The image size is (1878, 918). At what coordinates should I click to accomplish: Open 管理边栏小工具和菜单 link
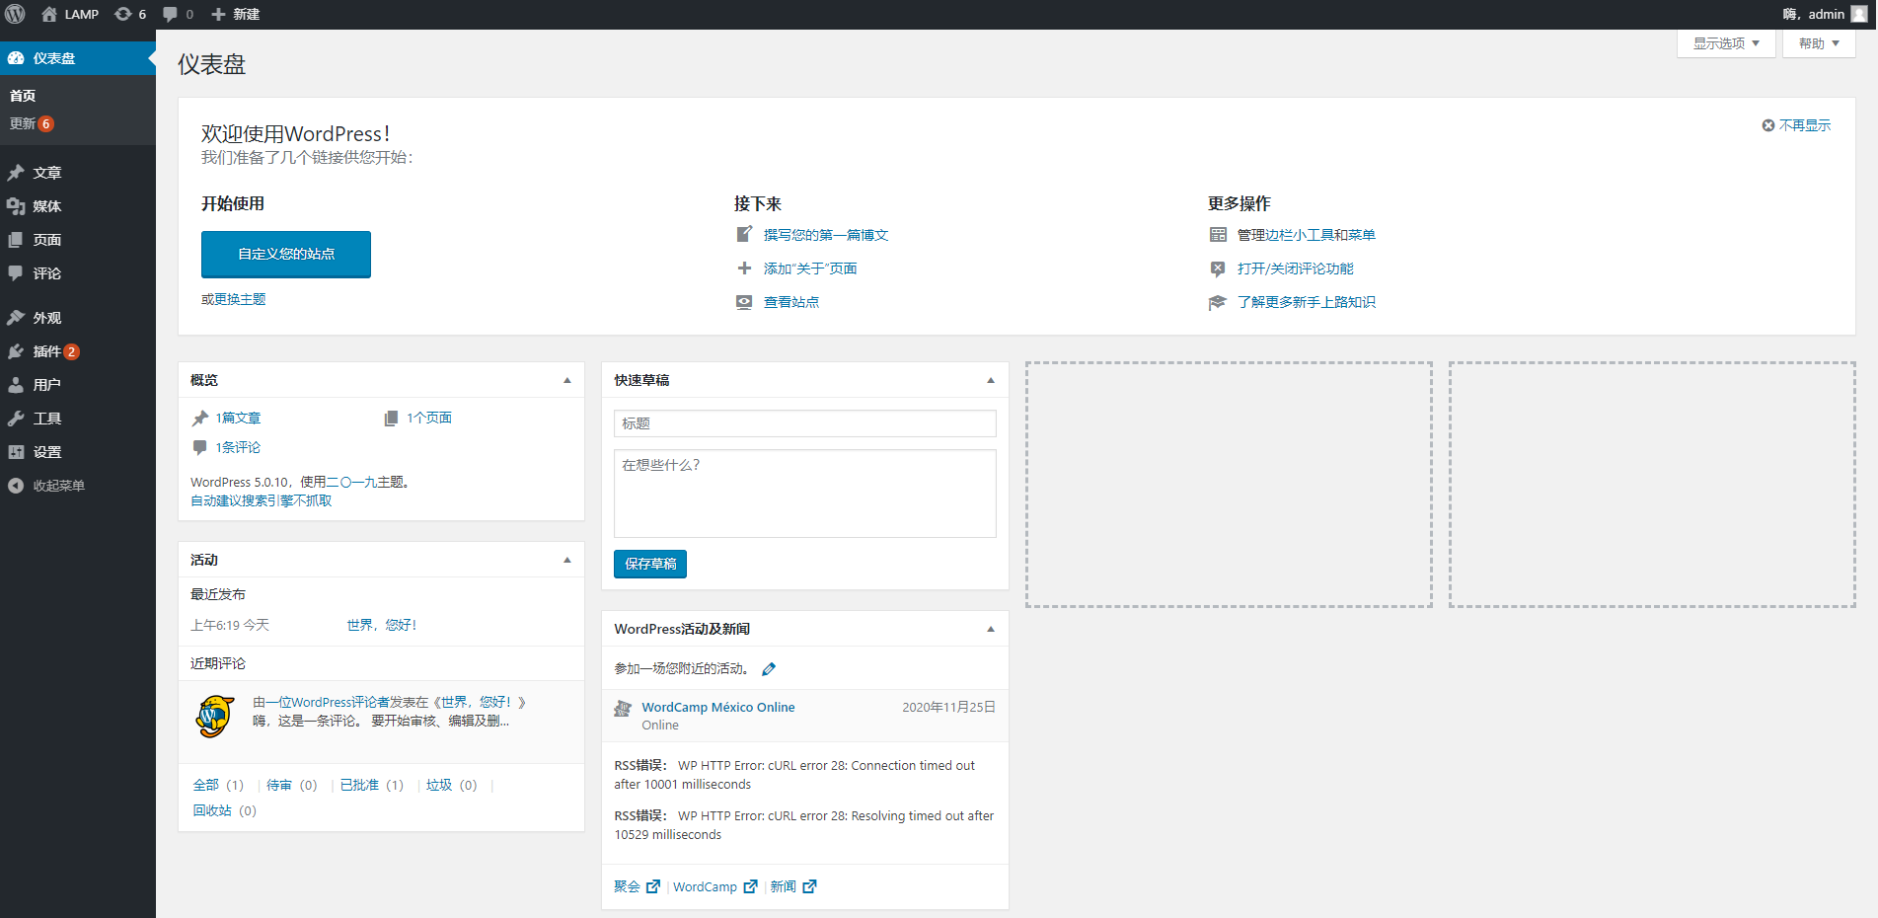(1307, 235)
